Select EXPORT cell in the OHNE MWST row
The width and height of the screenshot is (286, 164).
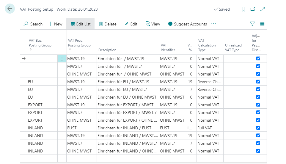point(42,120)
